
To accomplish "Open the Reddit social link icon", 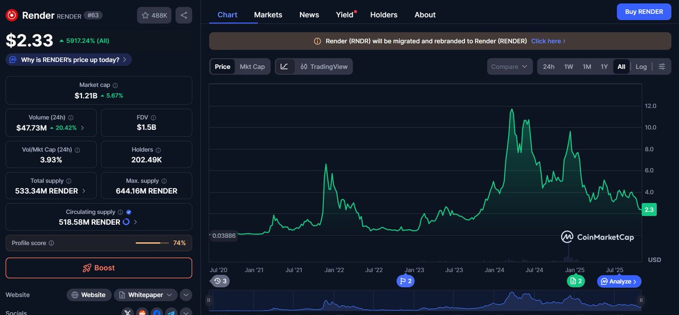I will (x=142, y=312).
